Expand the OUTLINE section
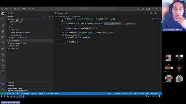 point(11,83)
